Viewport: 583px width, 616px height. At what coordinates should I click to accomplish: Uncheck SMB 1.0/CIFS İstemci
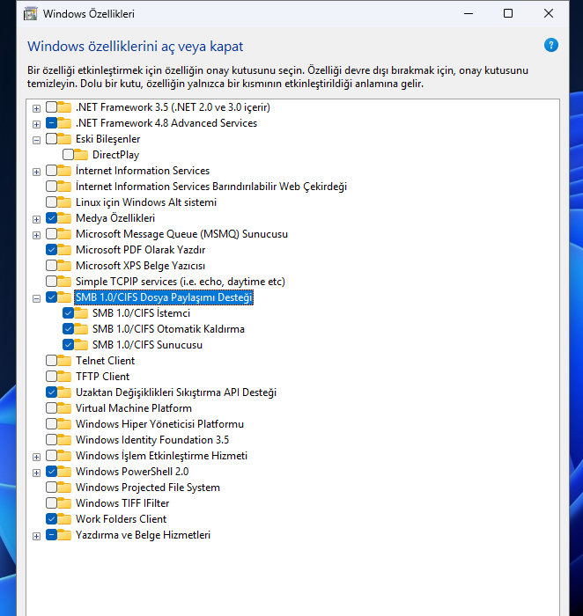[x=68, y=312]
